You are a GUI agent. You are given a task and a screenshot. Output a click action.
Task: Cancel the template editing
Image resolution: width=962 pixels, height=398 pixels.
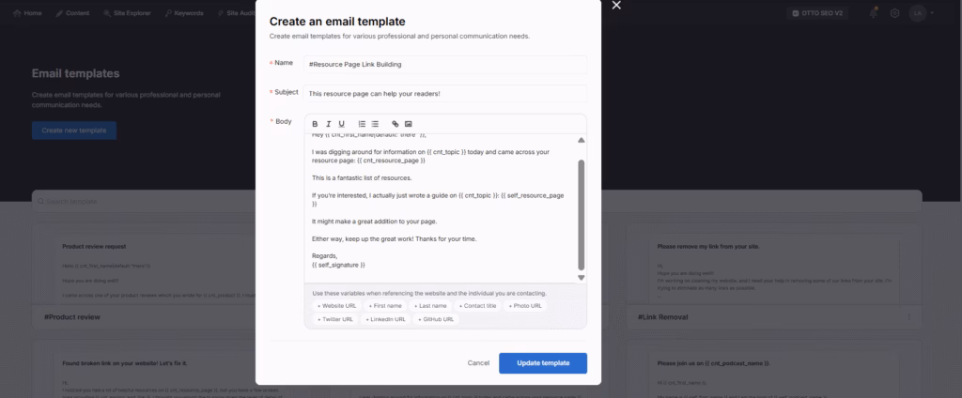coord(478,362)
